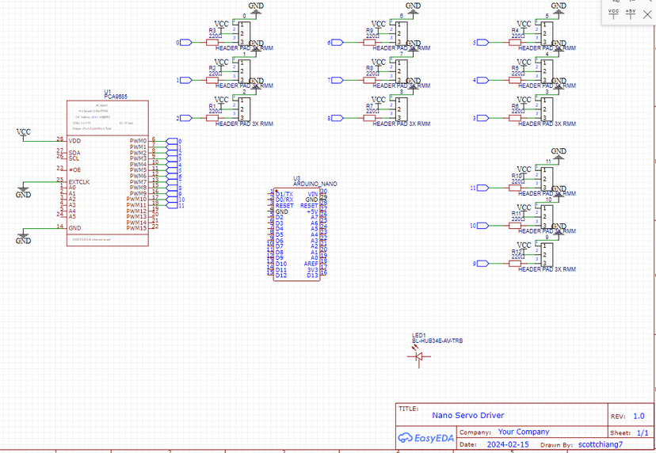Click the Your Company text field
This screenshot has height=453, width=656.
pos(523,432)
